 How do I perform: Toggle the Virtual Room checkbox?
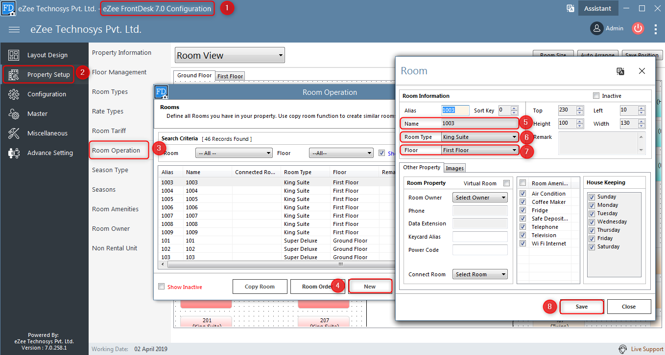[x=506, y=183]
